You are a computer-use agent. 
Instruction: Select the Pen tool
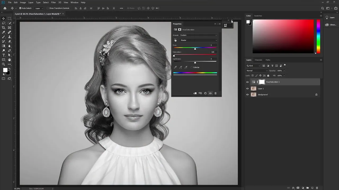pyautogui.click(x=10, y=50)
